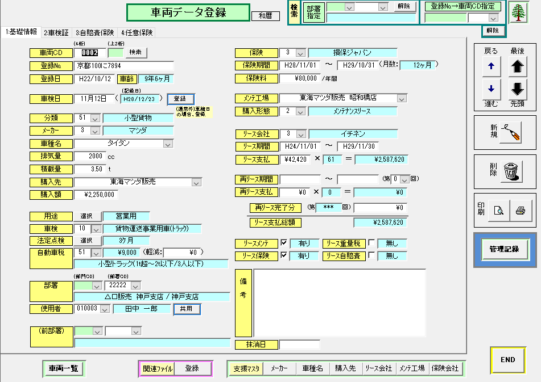Open the 保険 code dropdown

coord(300,53)
